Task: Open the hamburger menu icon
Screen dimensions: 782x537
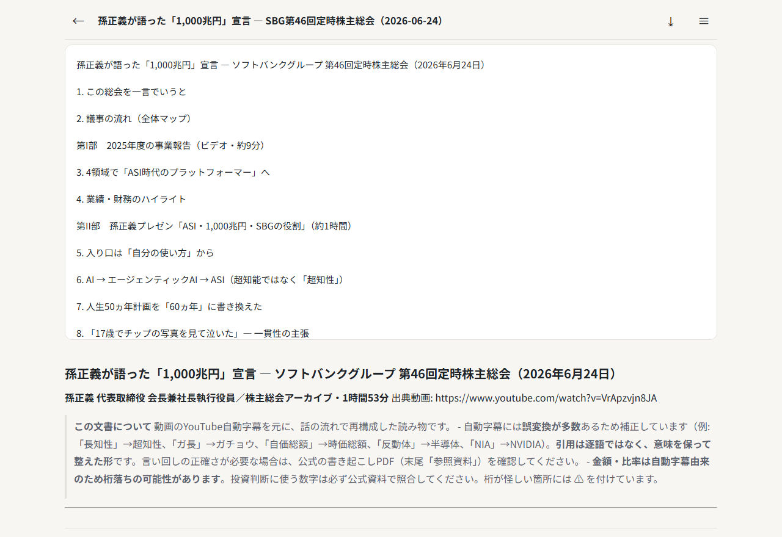Action: coord(704,21)
